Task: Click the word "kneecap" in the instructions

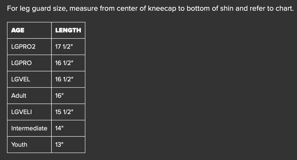Action: pos(162,9)
